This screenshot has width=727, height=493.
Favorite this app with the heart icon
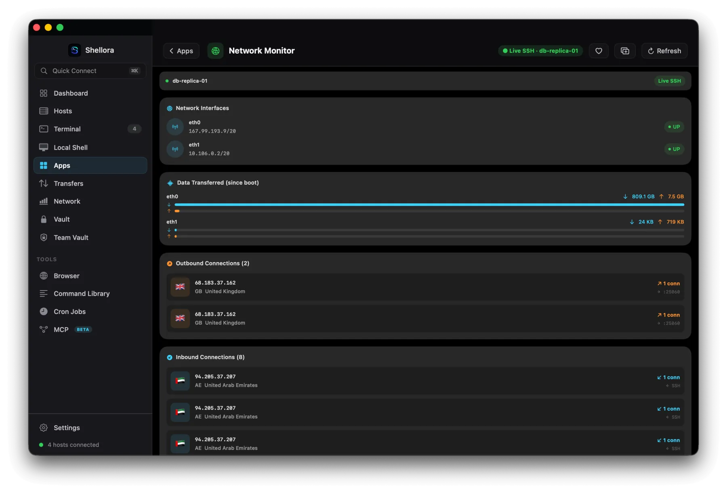[599, 51]
